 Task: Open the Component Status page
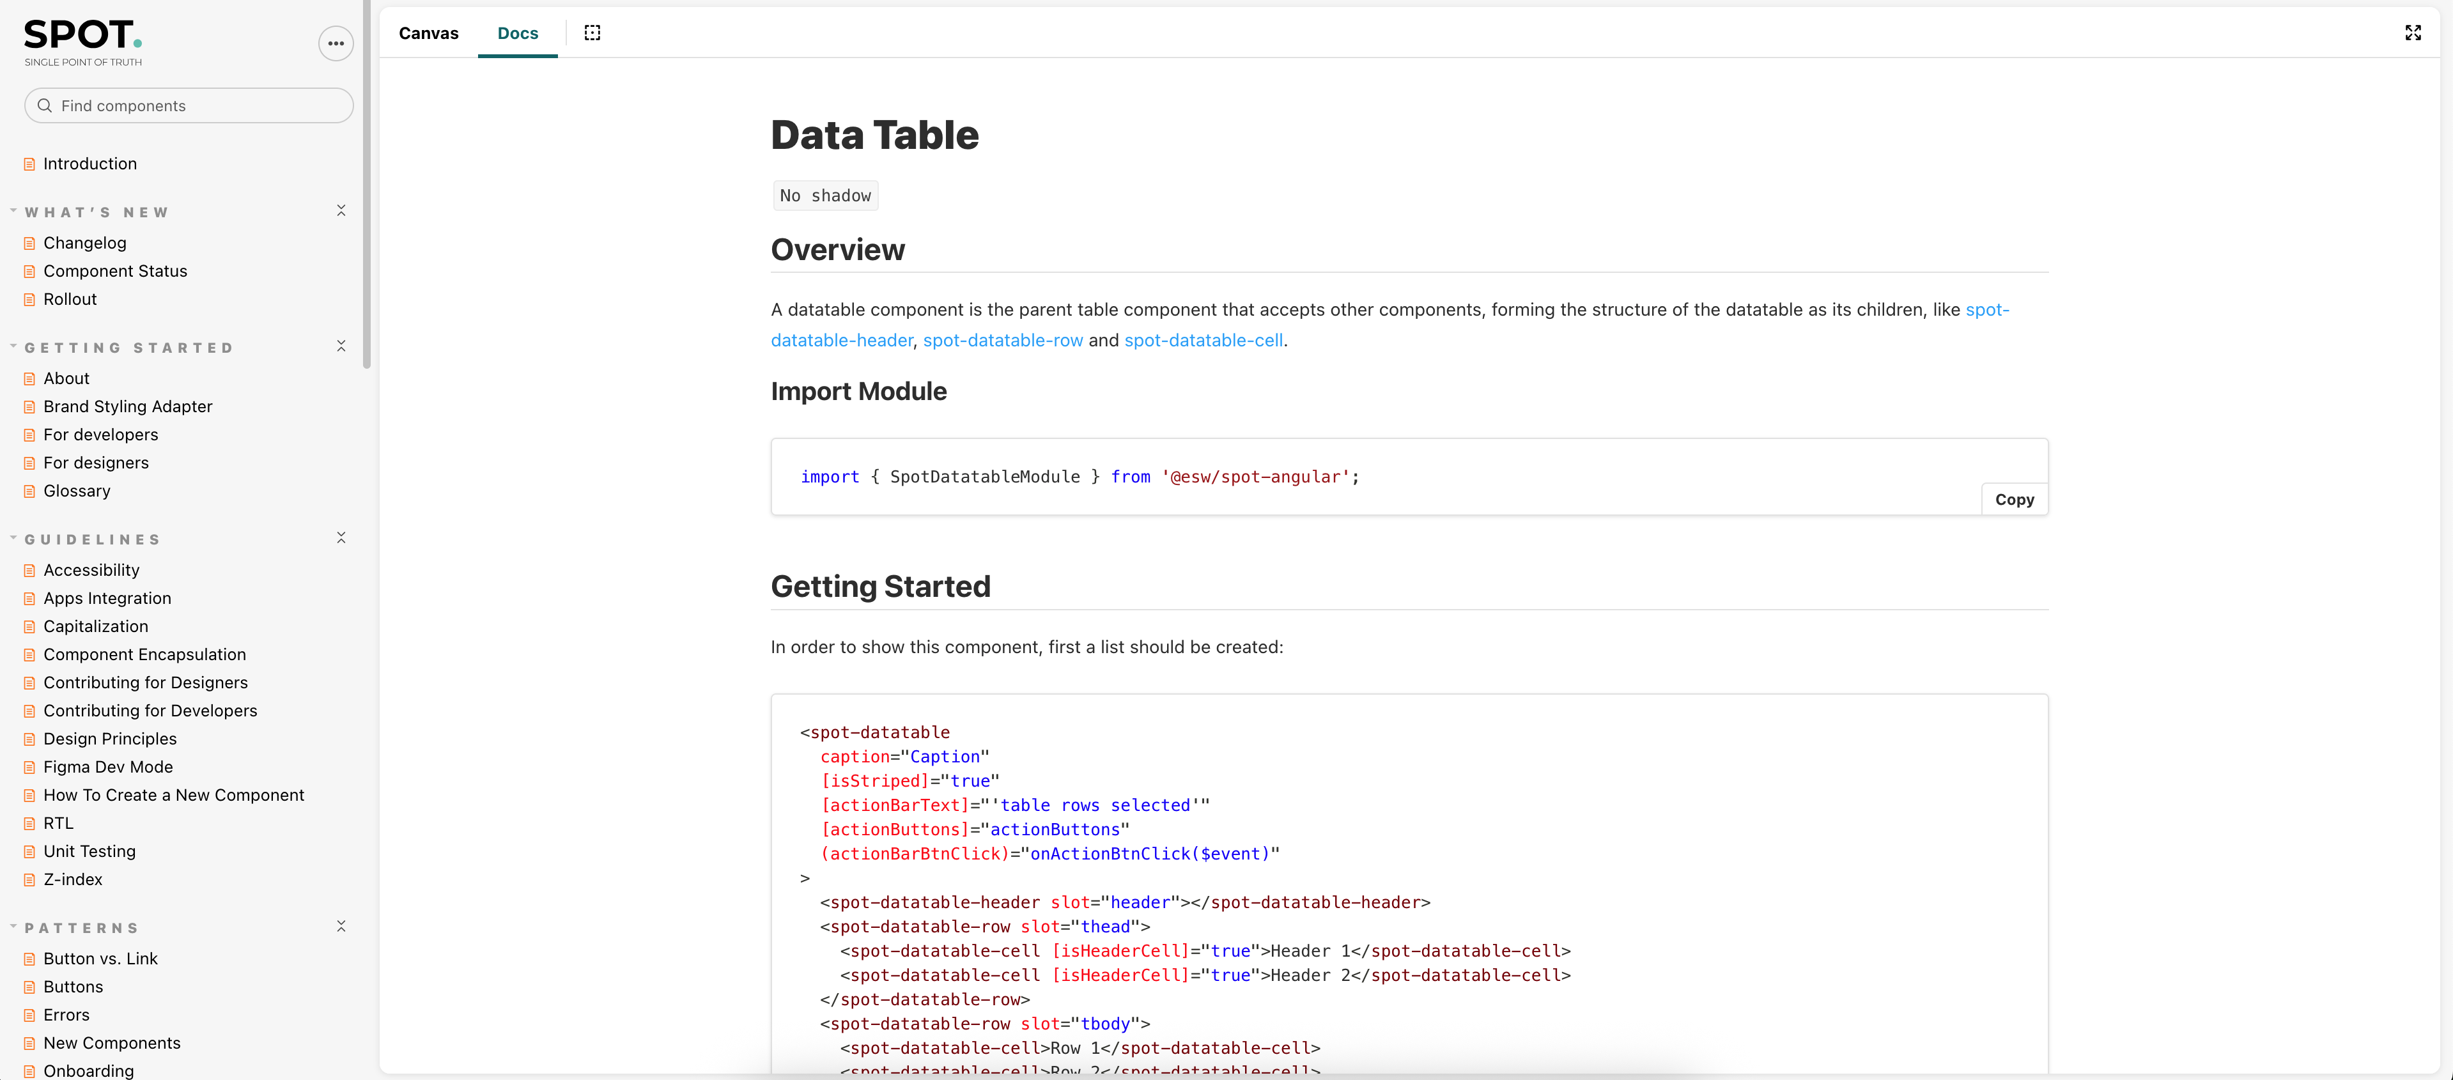115,272
